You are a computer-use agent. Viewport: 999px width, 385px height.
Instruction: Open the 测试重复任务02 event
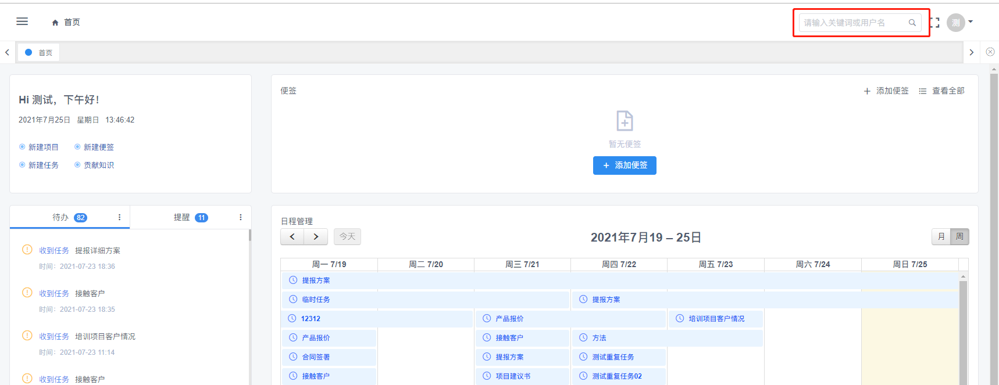tap(619, 376)
